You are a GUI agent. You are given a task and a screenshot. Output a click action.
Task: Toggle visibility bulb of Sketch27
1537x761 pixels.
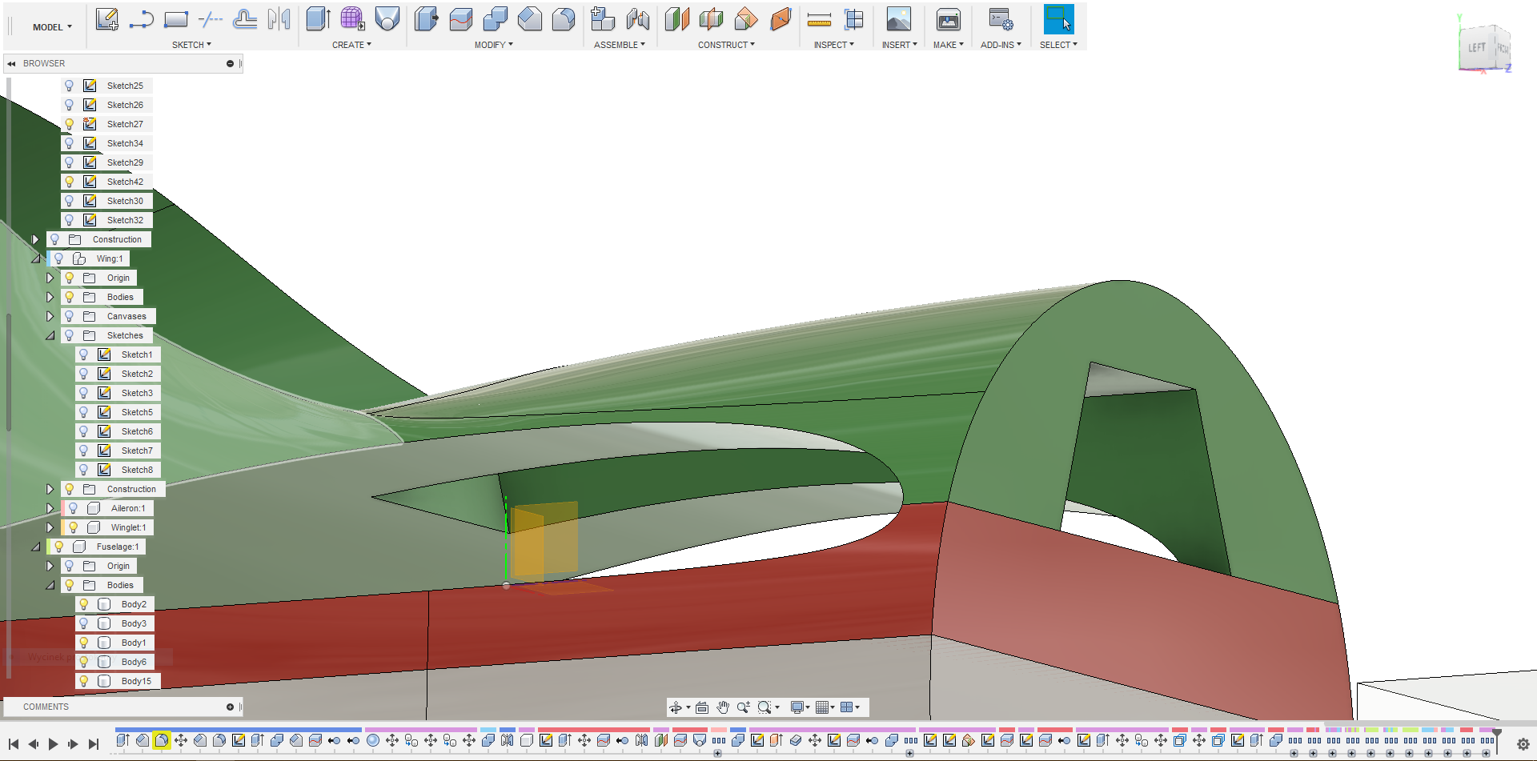(69, 124)
